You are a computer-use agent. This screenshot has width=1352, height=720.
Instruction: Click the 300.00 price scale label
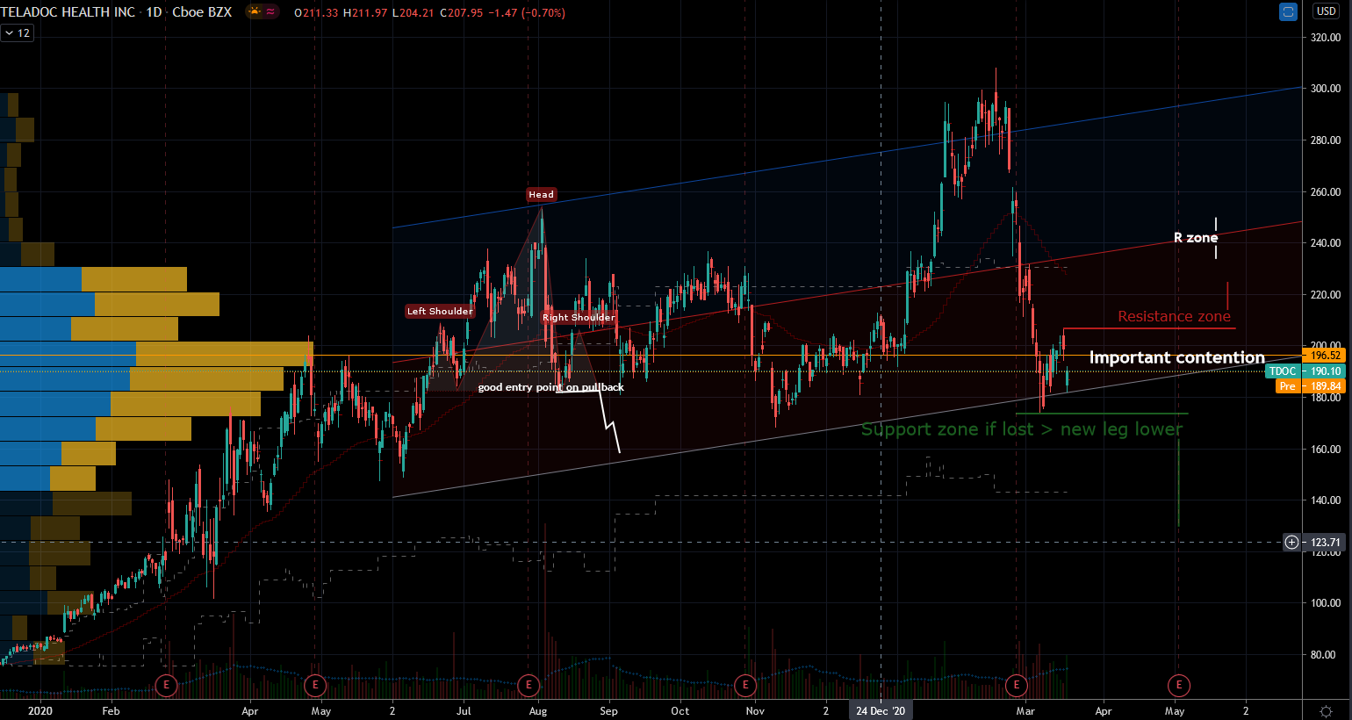pos(1326,89)
